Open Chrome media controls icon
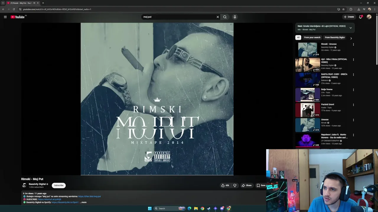 (x=364, y=9)
